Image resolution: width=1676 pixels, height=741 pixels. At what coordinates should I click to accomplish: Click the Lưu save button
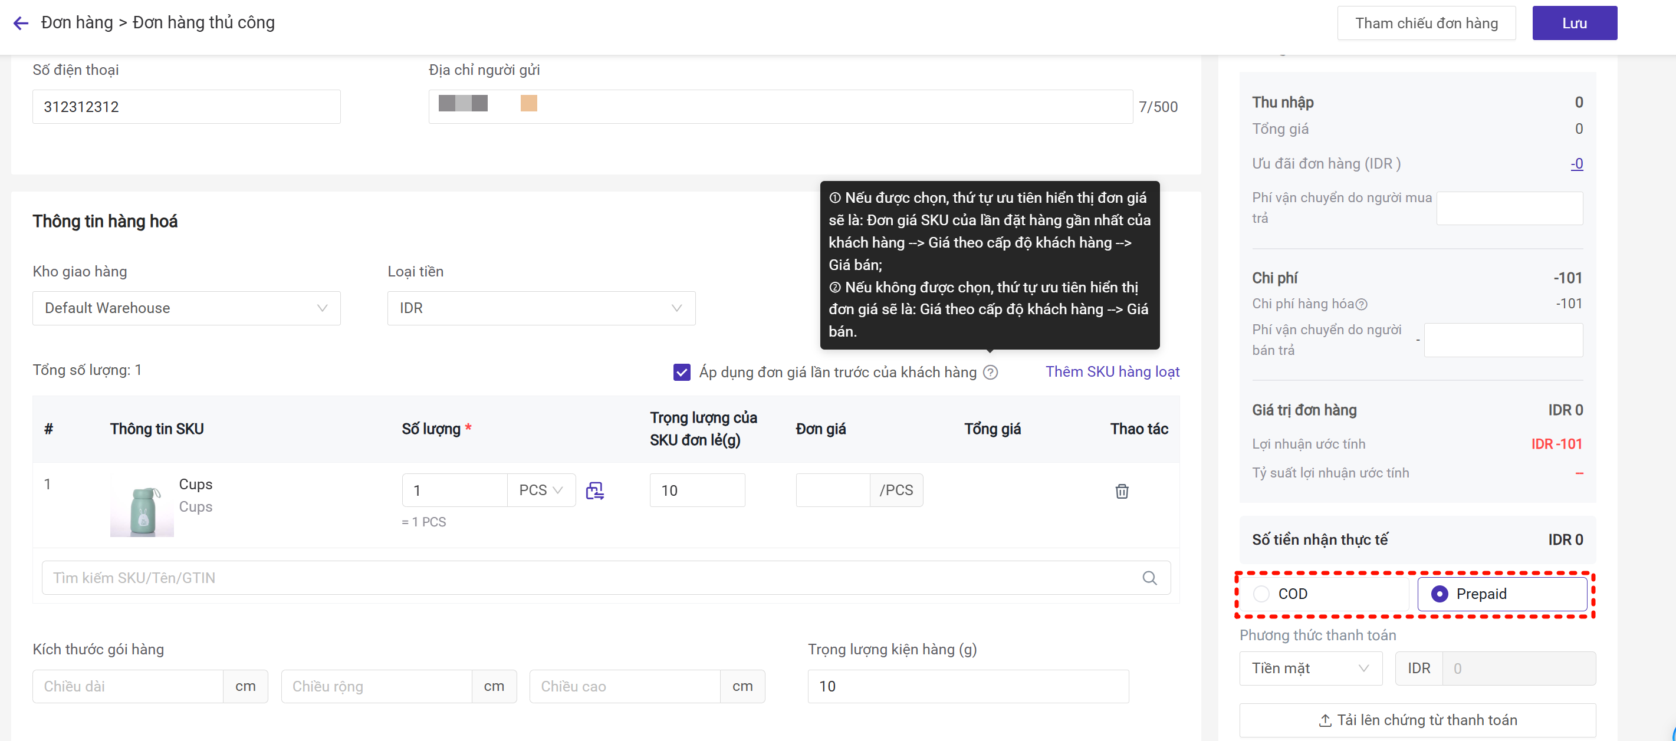[1574, 24]
